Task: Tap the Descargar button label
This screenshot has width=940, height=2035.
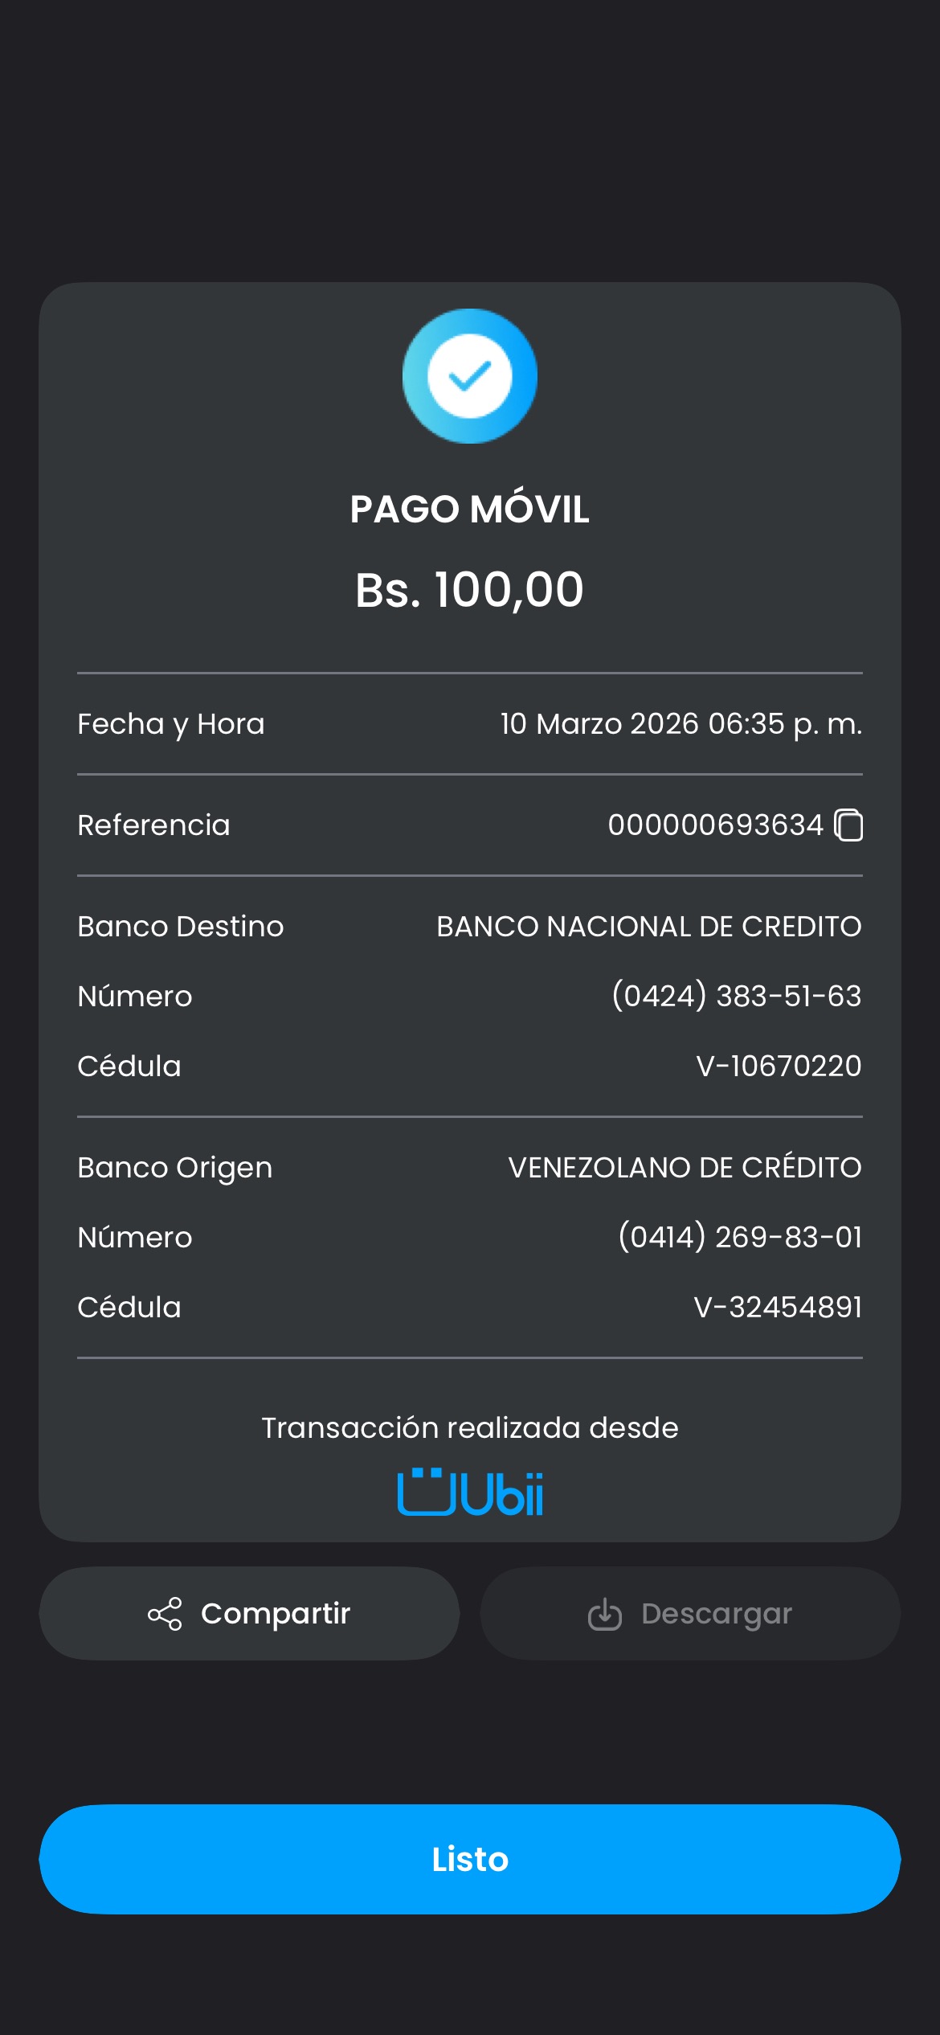Action: (717, 1613)
